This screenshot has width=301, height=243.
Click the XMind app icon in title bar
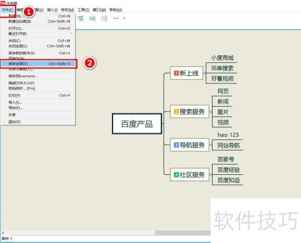[x=3, y=2]
